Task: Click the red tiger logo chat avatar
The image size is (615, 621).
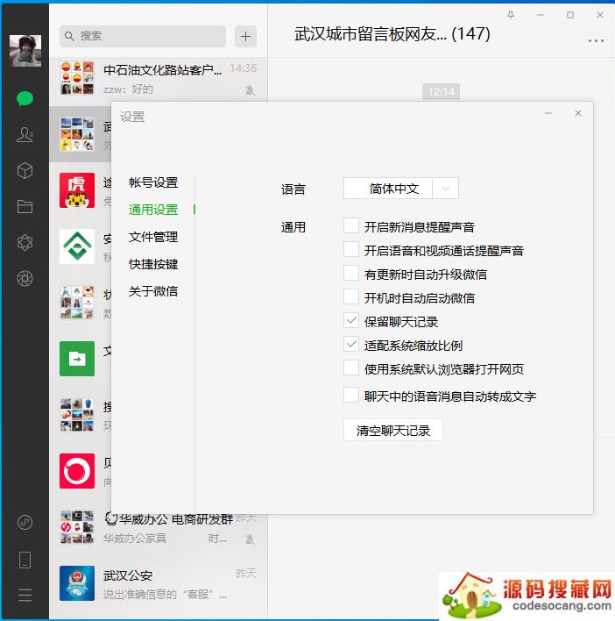Action: [x=77, y=190]
